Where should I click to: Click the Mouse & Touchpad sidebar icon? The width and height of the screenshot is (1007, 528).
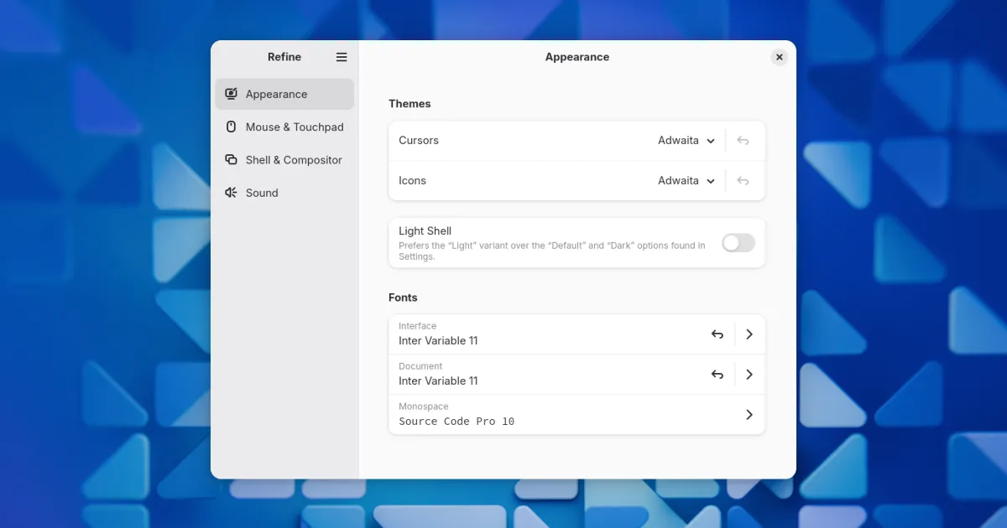231,127
